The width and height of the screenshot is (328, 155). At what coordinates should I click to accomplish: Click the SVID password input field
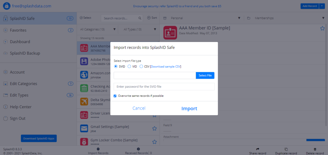[x=164, y=87]
